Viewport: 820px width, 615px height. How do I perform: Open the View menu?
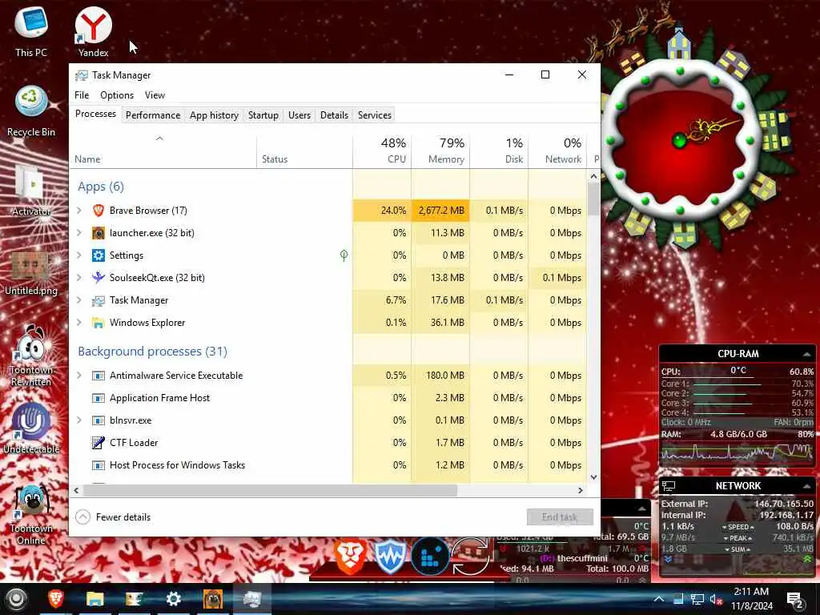[155, 95]
